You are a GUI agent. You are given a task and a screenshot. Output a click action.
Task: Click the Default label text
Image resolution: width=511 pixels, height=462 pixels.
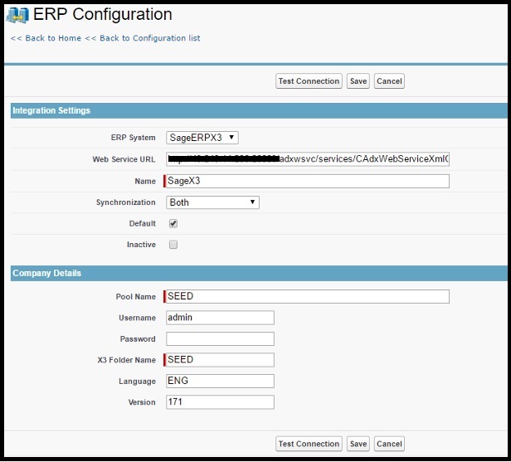coord(143,223)
